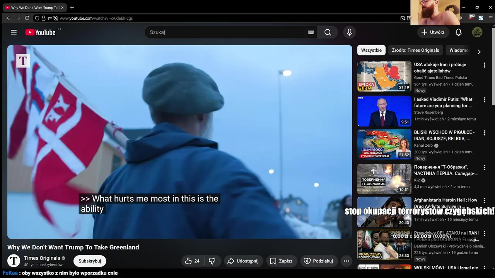This screenshot has height=278, width=495.
Task: Open options for the Vladimir Putin video
Action: click(484, 100)
